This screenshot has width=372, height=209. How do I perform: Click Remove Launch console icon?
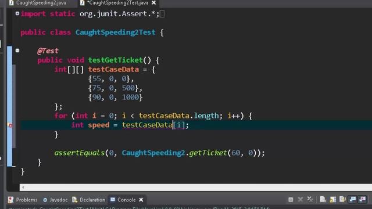[x=301, y=200]
